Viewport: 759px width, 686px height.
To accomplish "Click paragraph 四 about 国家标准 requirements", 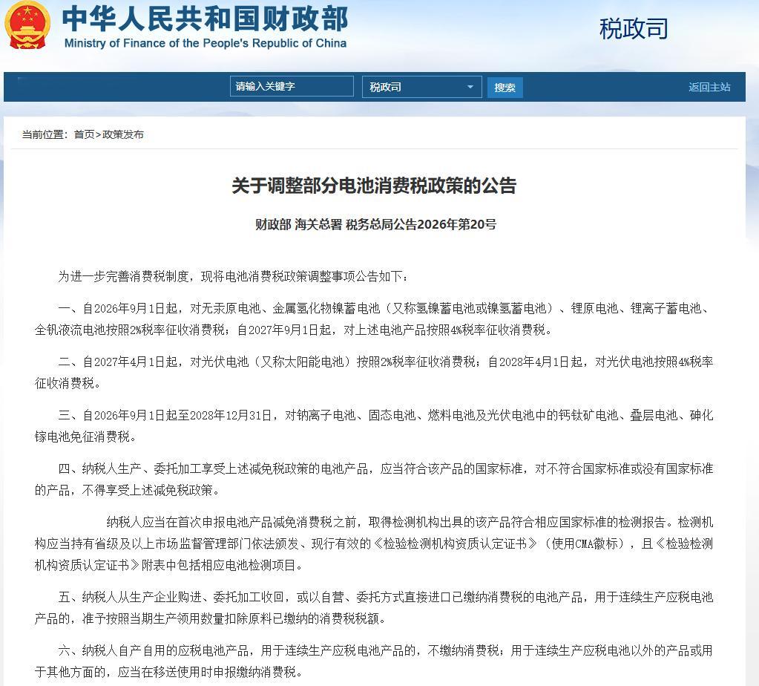I will tap(374, 479).
